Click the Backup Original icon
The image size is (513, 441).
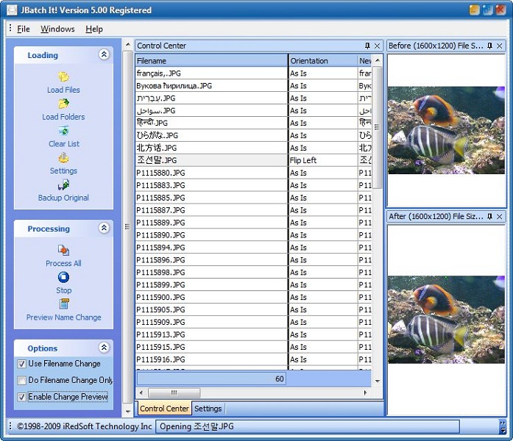tap(63, 185)
